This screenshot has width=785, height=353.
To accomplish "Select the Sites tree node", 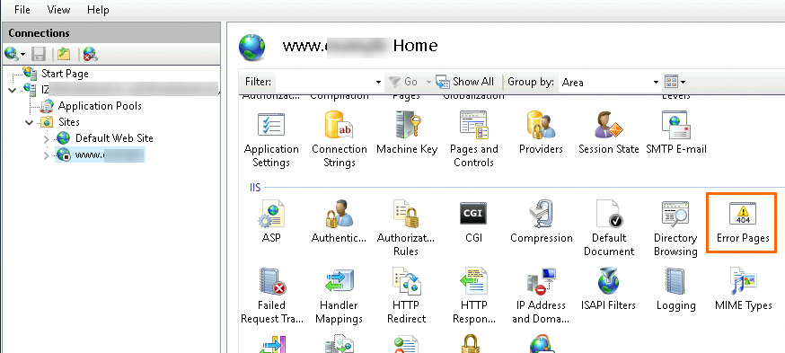I will (x=69, y=121).
